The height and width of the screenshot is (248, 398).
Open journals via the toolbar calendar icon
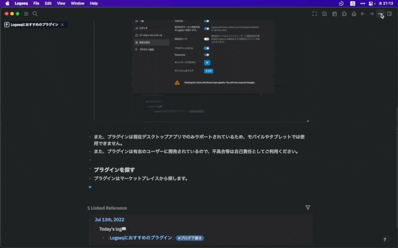pyautogui.click(x=334, y=14)
